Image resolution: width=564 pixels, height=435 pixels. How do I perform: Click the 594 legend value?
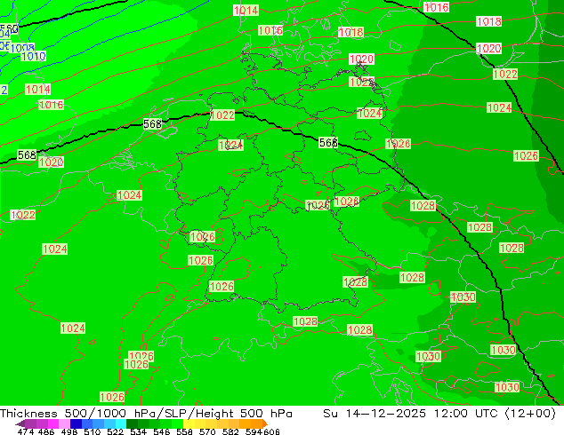click(254, 431)
